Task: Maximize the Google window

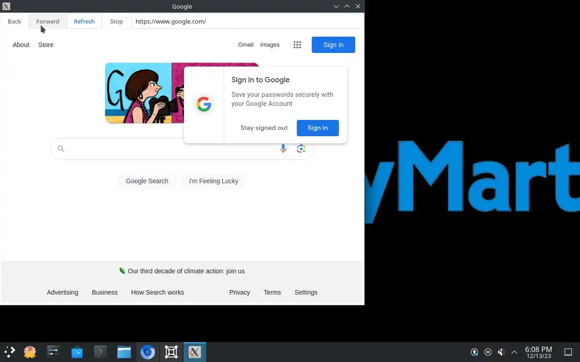Action: pyautogui.click(x=347, y=6)
